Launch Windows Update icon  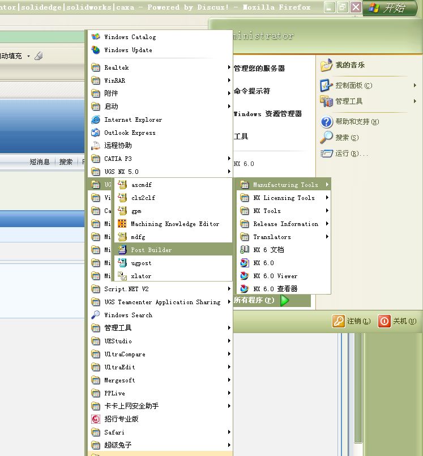click(x=96, y=50)
